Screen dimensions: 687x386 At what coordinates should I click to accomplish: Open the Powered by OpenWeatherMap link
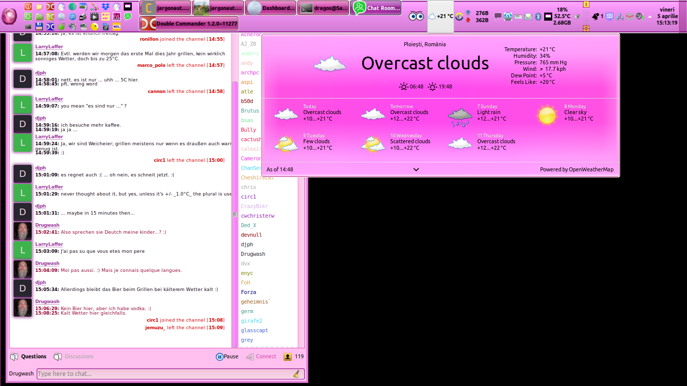[577, 169]
